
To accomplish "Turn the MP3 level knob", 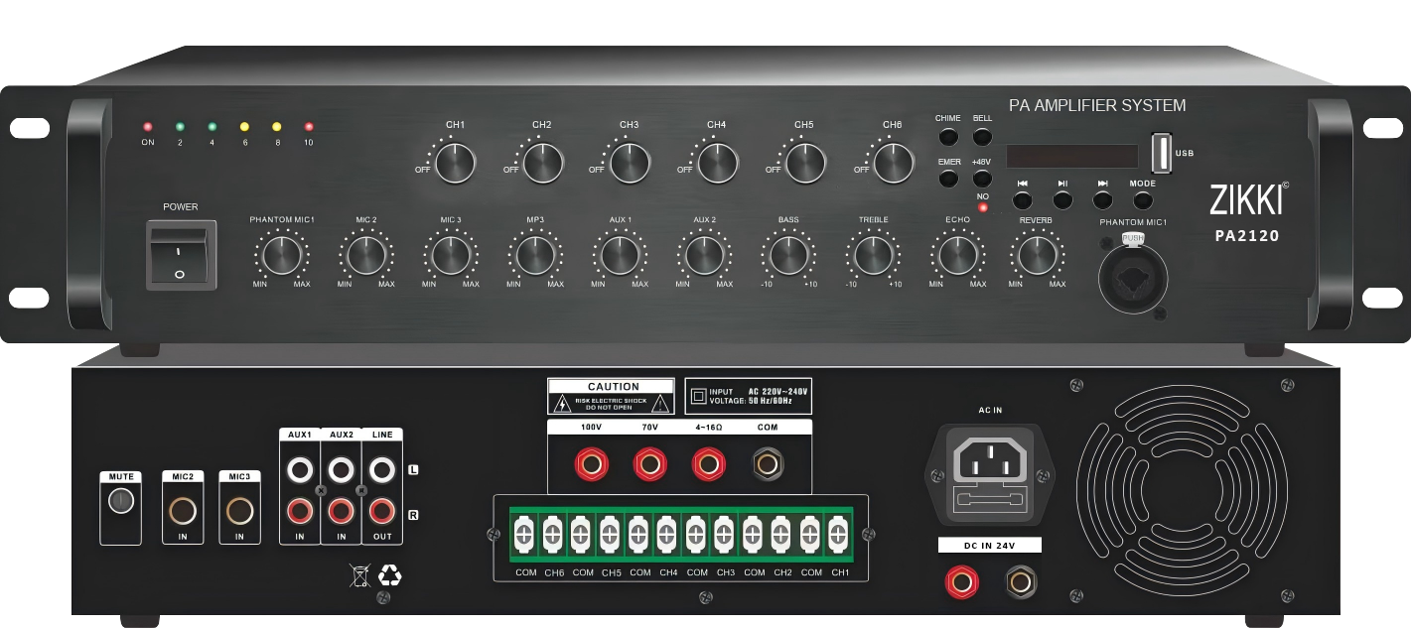I will pos(535,255).
